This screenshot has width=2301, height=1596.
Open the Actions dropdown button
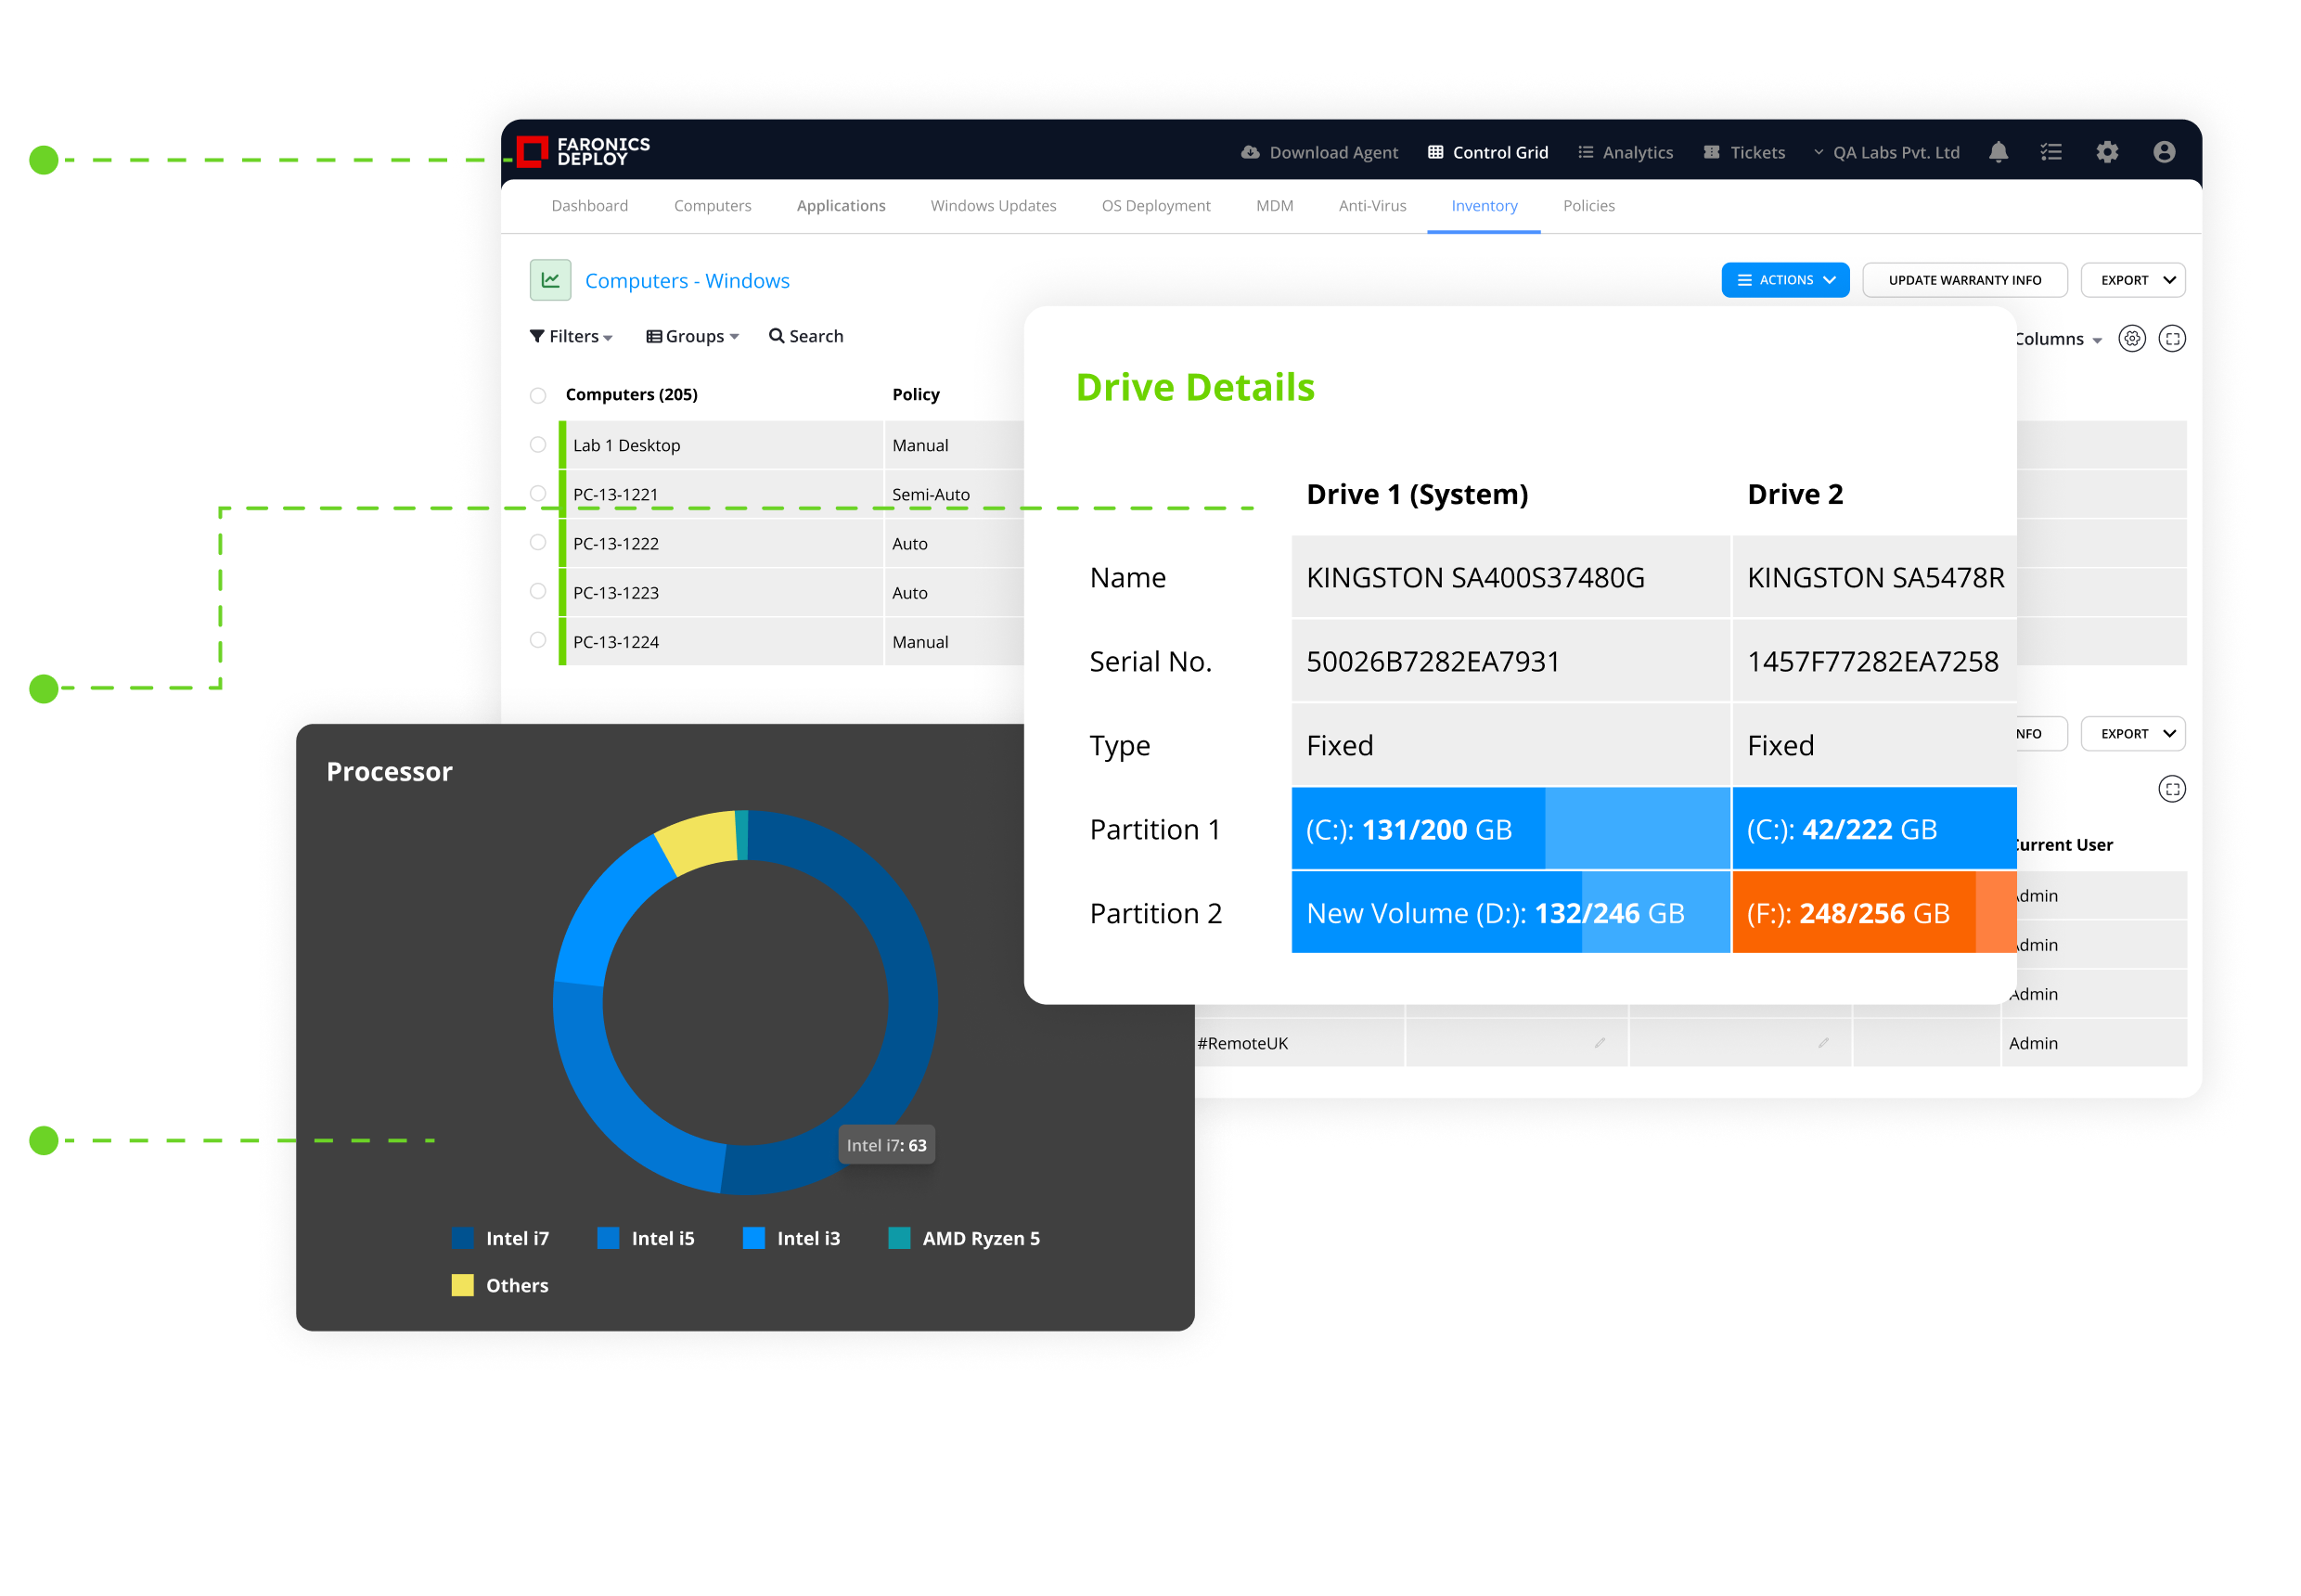coord(1784,280)
